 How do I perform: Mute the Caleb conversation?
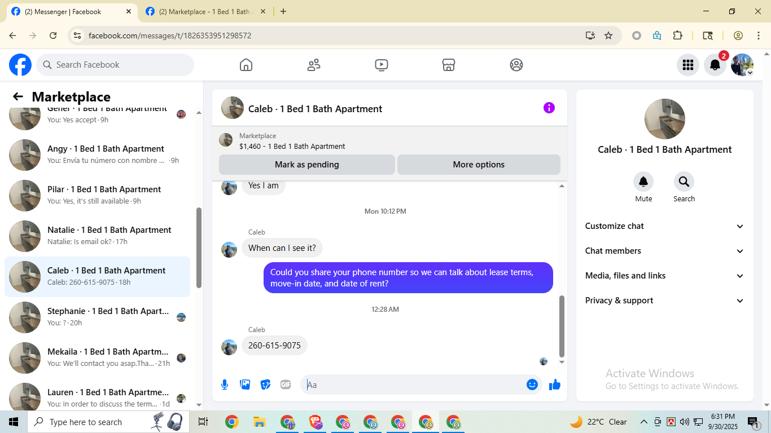[643, 182]
